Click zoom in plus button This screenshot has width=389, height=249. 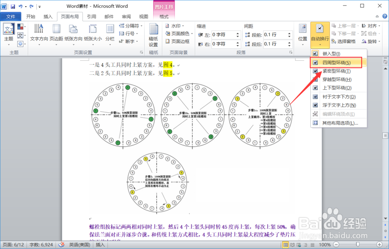click(379, 245)
